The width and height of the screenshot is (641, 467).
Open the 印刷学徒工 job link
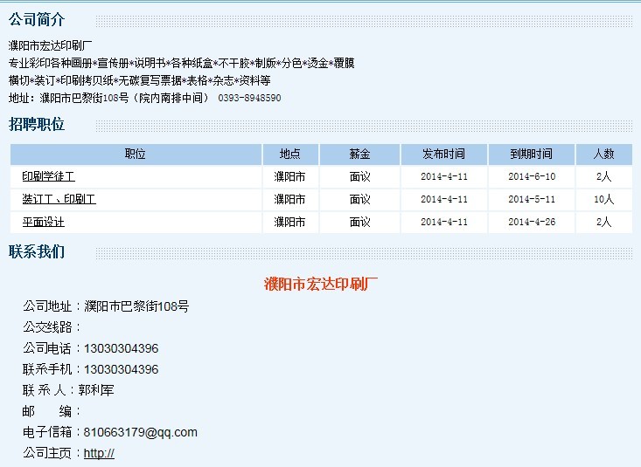49,176
